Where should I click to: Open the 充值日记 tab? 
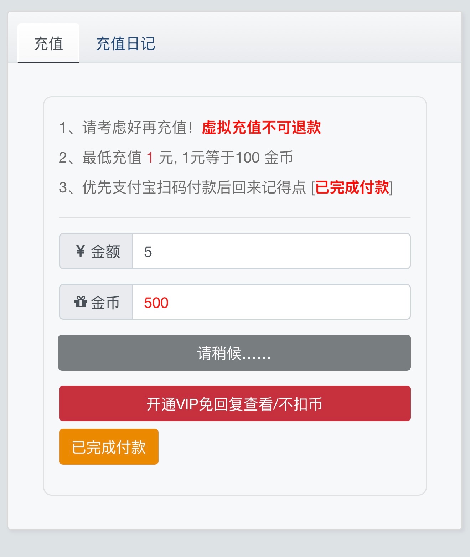pyautogui.click(x=125, y=44)
